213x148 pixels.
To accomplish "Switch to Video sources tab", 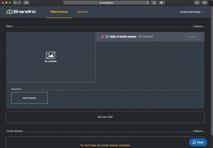I will pyautogui.click(x=59, y=12).
